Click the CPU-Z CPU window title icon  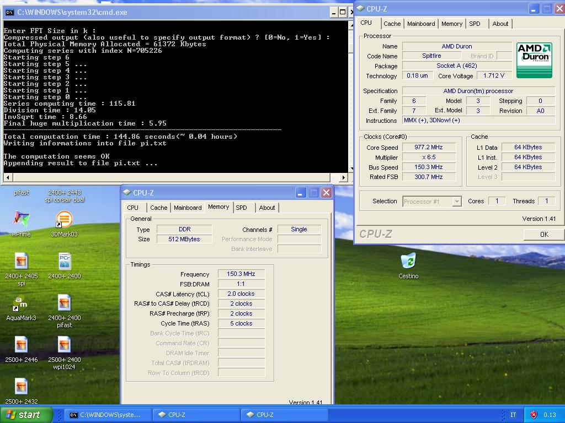click(360, 8)
